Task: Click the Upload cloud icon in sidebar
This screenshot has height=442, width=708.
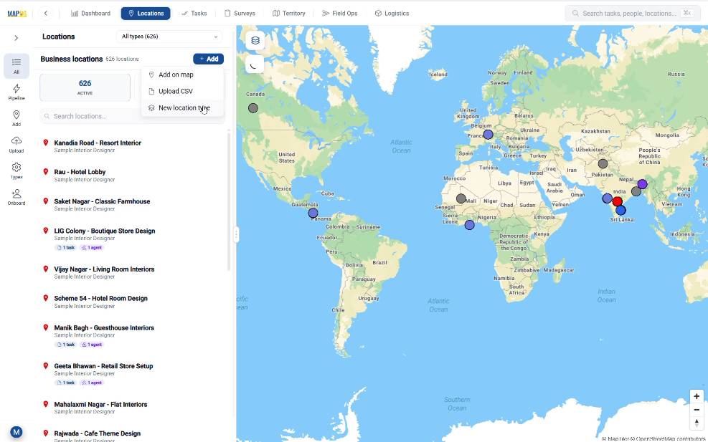Action: point(16,144)
